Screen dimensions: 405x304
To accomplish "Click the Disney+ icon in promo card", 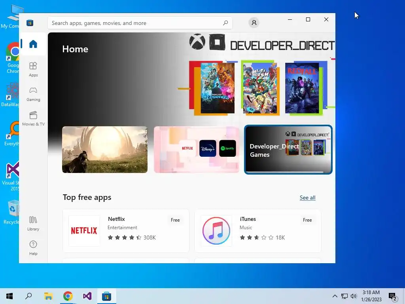I will (x=208, y=148).
